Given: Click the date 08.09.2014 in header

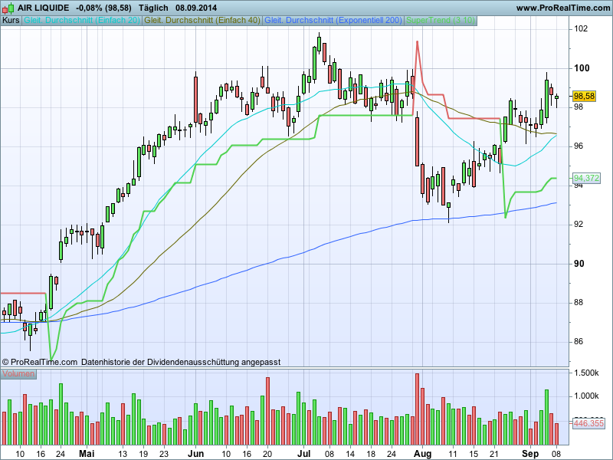Looking at the screenshot, I should point(196,8).
